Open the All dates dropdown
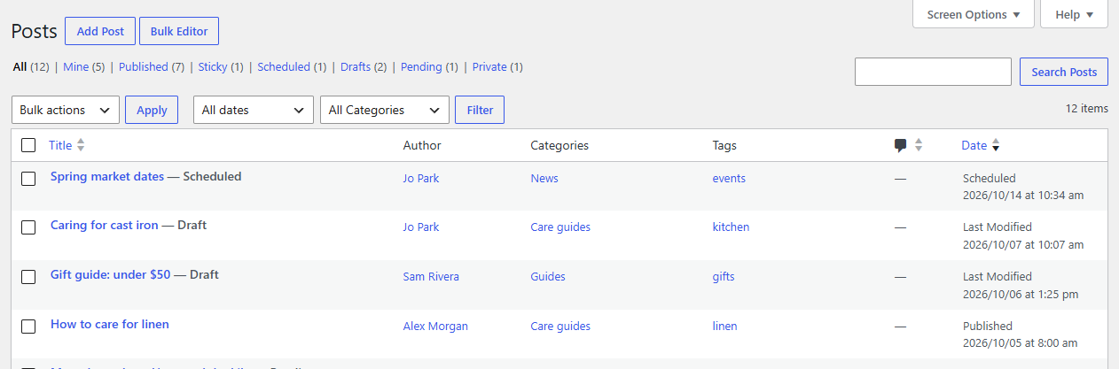The width and height of the screenshot is (1119, 369). click(254, 110)
